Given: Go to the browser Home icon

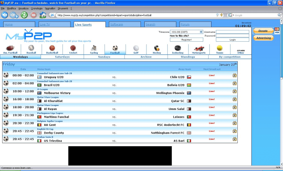Looking at the screenshot, I should pyautogui.click(x=43, y=15).
